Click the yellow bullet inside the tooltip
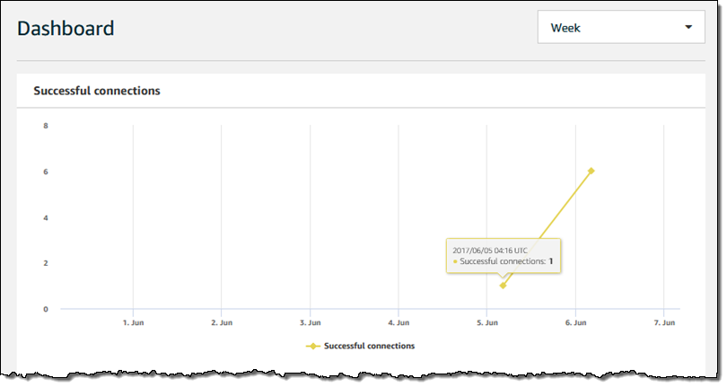Viewport: 727px width, 387px height. click(x=455, y=261)
